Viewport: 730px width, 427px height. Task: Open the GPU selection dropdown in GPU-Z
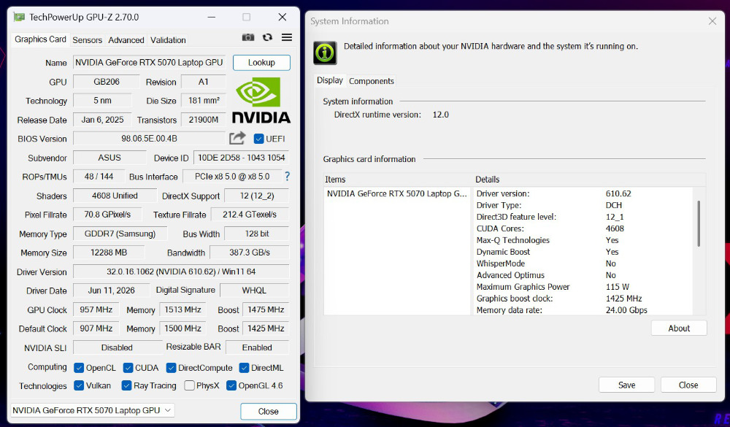click(x=92, y=410)
